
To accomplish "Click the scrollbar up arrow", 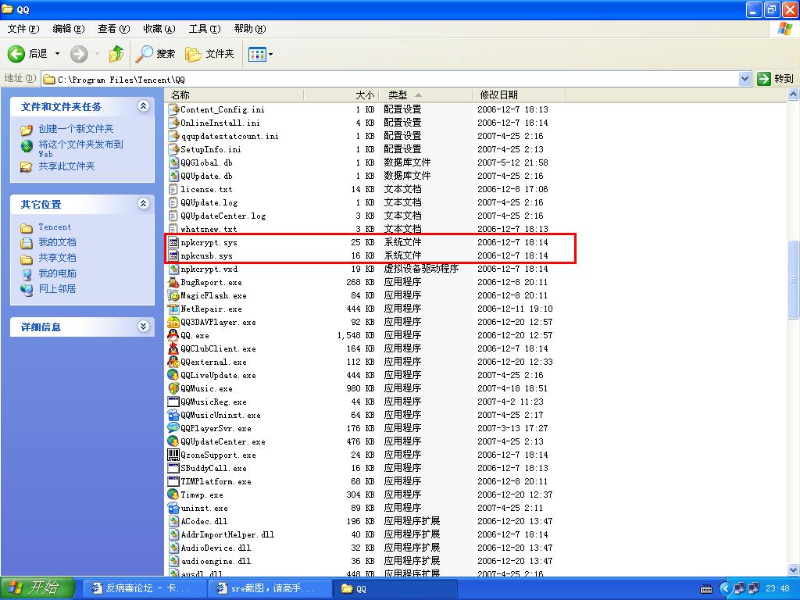I will 794,94.
